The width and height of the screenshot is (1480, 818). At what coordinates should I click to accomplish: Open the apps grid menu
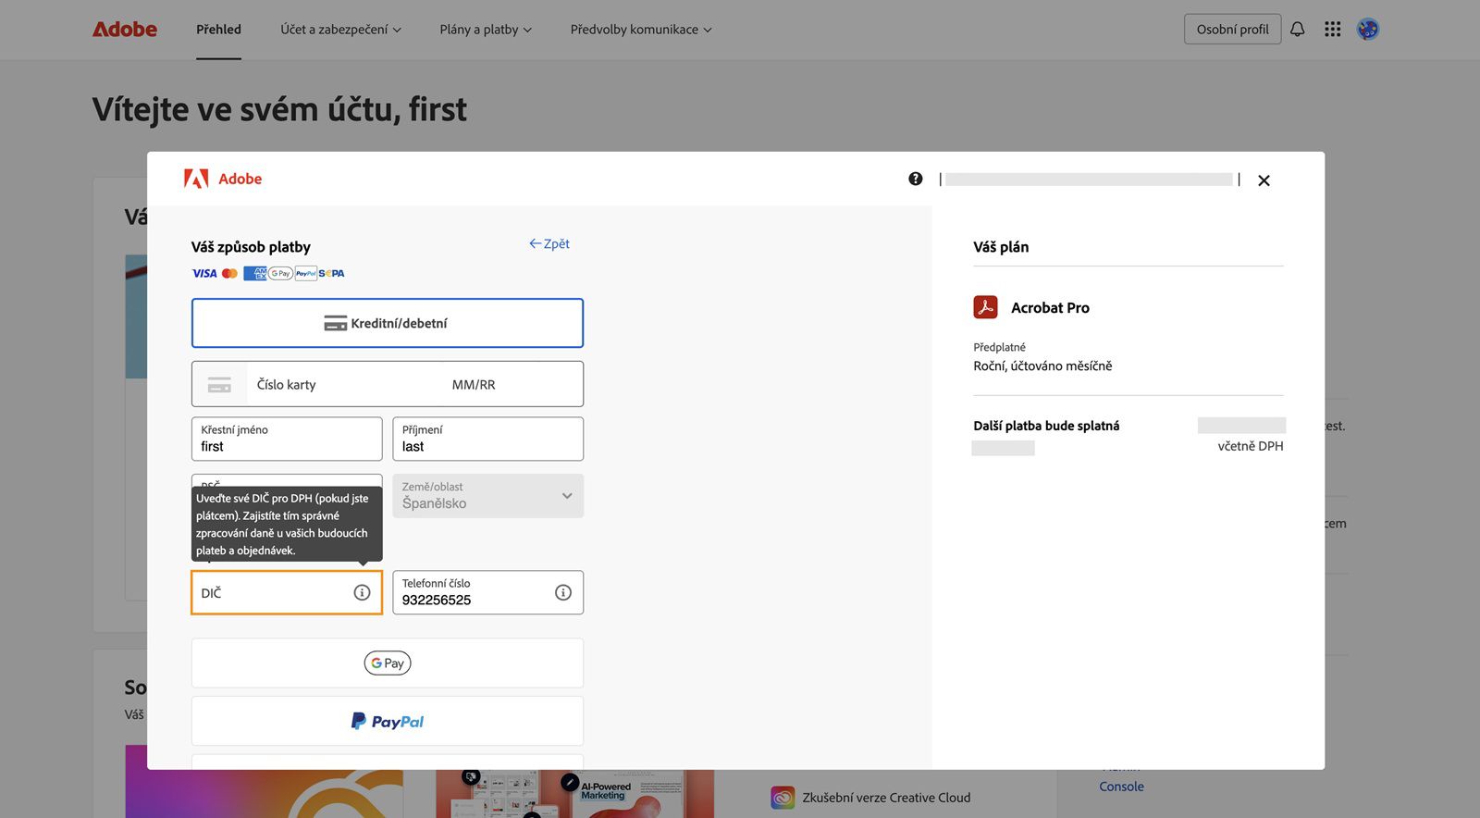[1332, 30]
